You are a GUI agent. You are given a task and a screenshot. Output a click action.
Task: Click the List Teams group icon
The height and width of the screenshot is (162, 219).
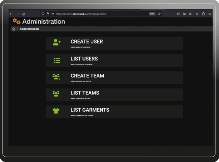coord(56,94)
